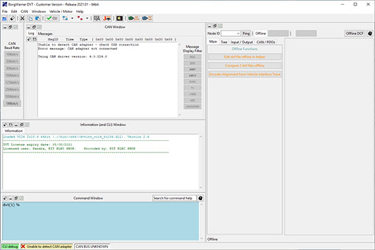Screen dimensions: 375x250
Task: Click the blue controller toolbar icon
Action: 147,18
